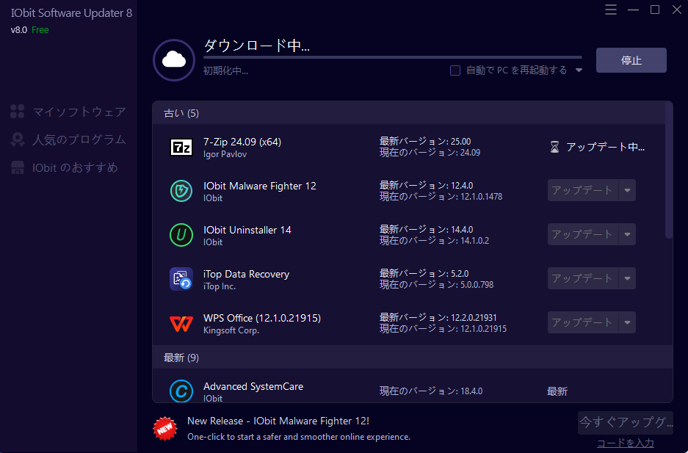Click the 現在のバージョン: 12.1.0.1478 text
Screen dimensions: 688x453
(441, 197)
